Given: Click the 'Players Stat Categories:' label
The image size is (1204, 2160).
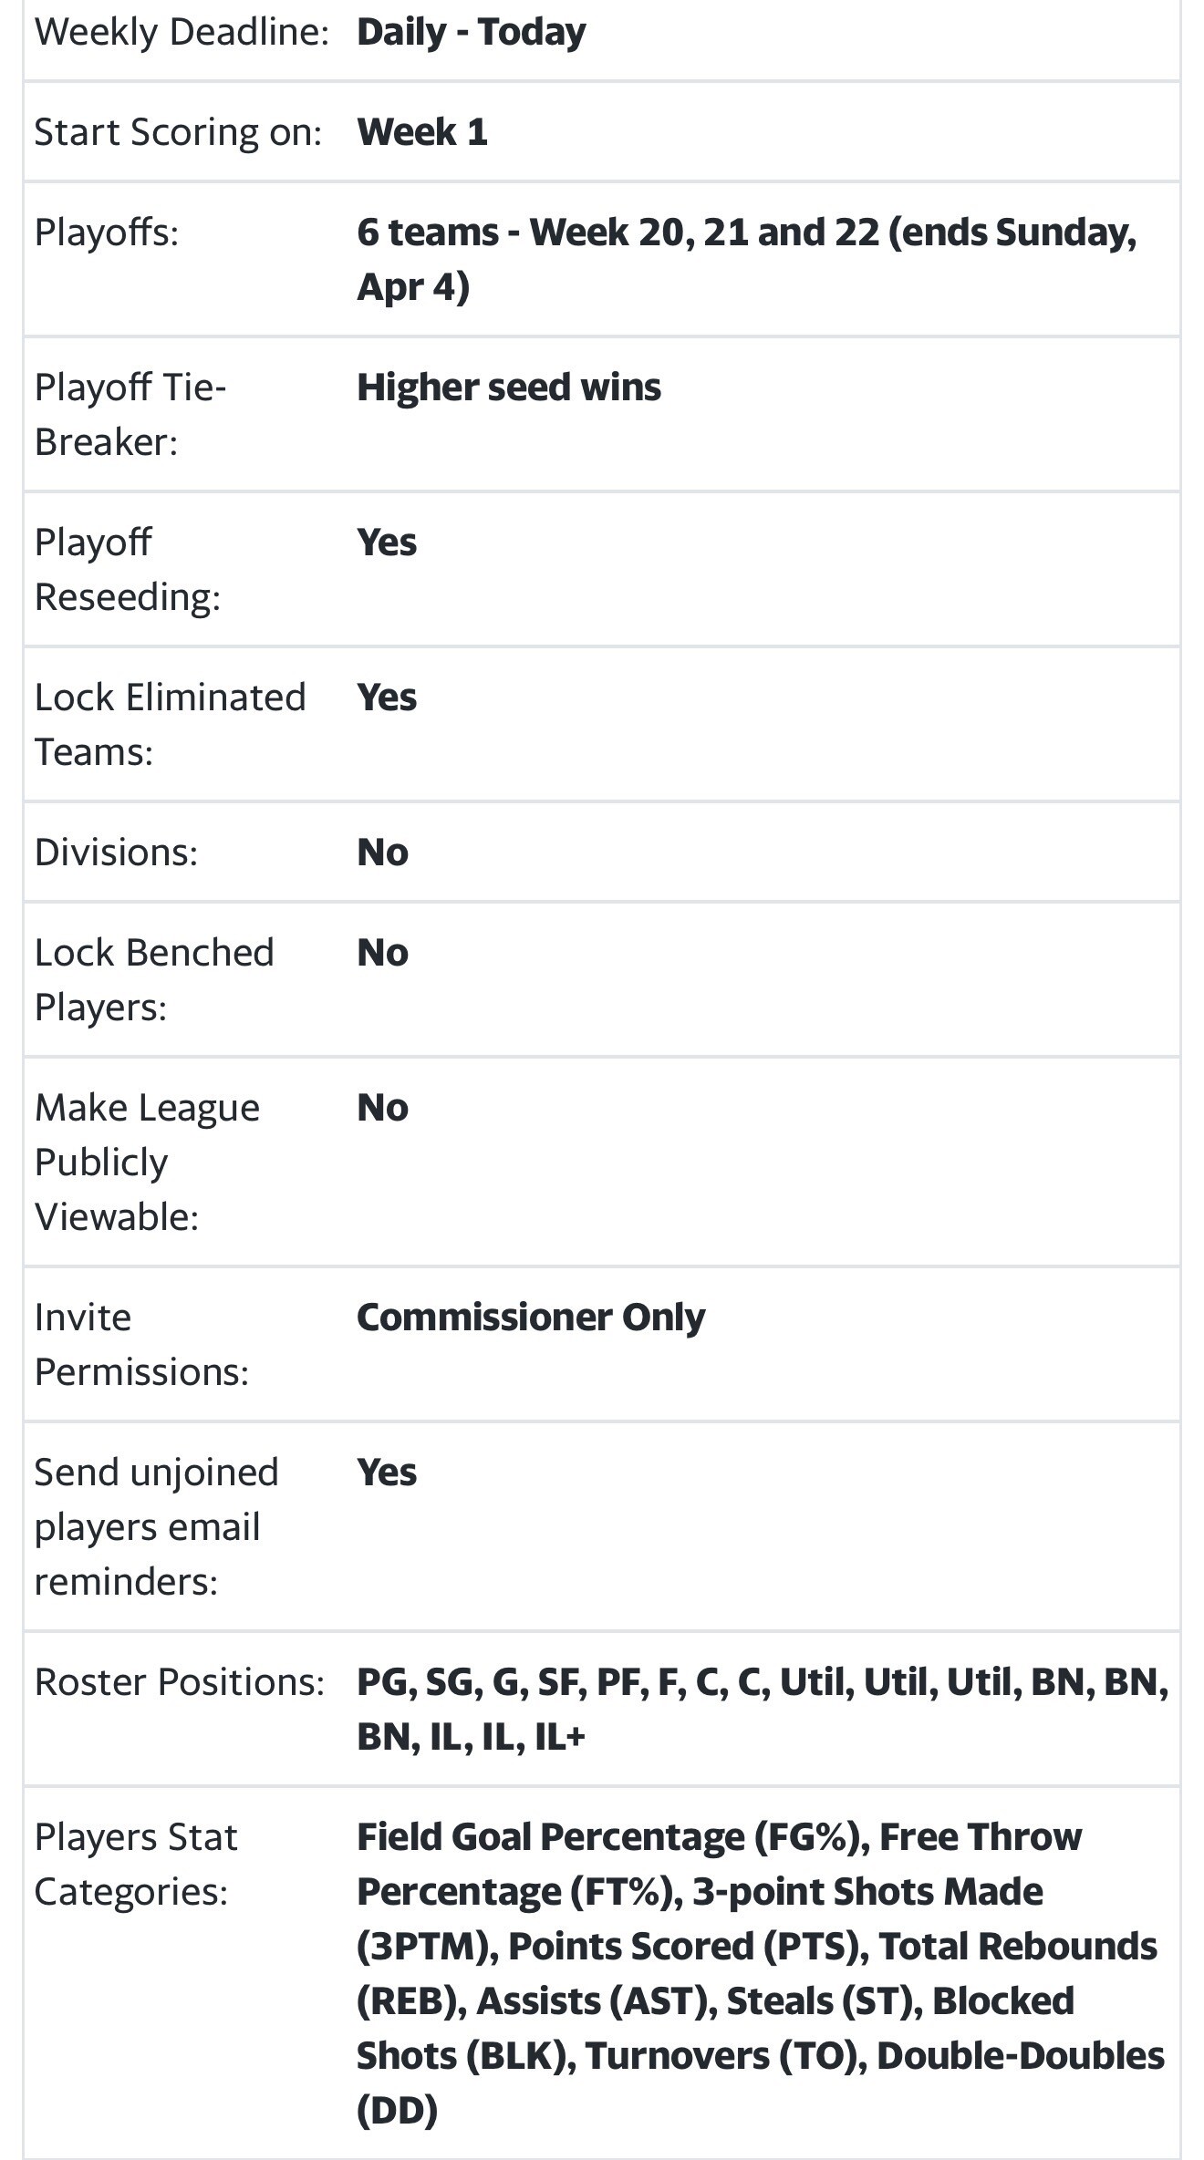Looking at the screenshot, I should click(136, 1865).
